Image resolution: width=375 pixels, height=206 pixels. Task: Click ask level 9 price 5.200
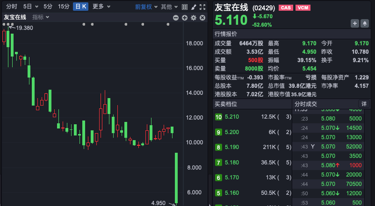pos(232,132)
